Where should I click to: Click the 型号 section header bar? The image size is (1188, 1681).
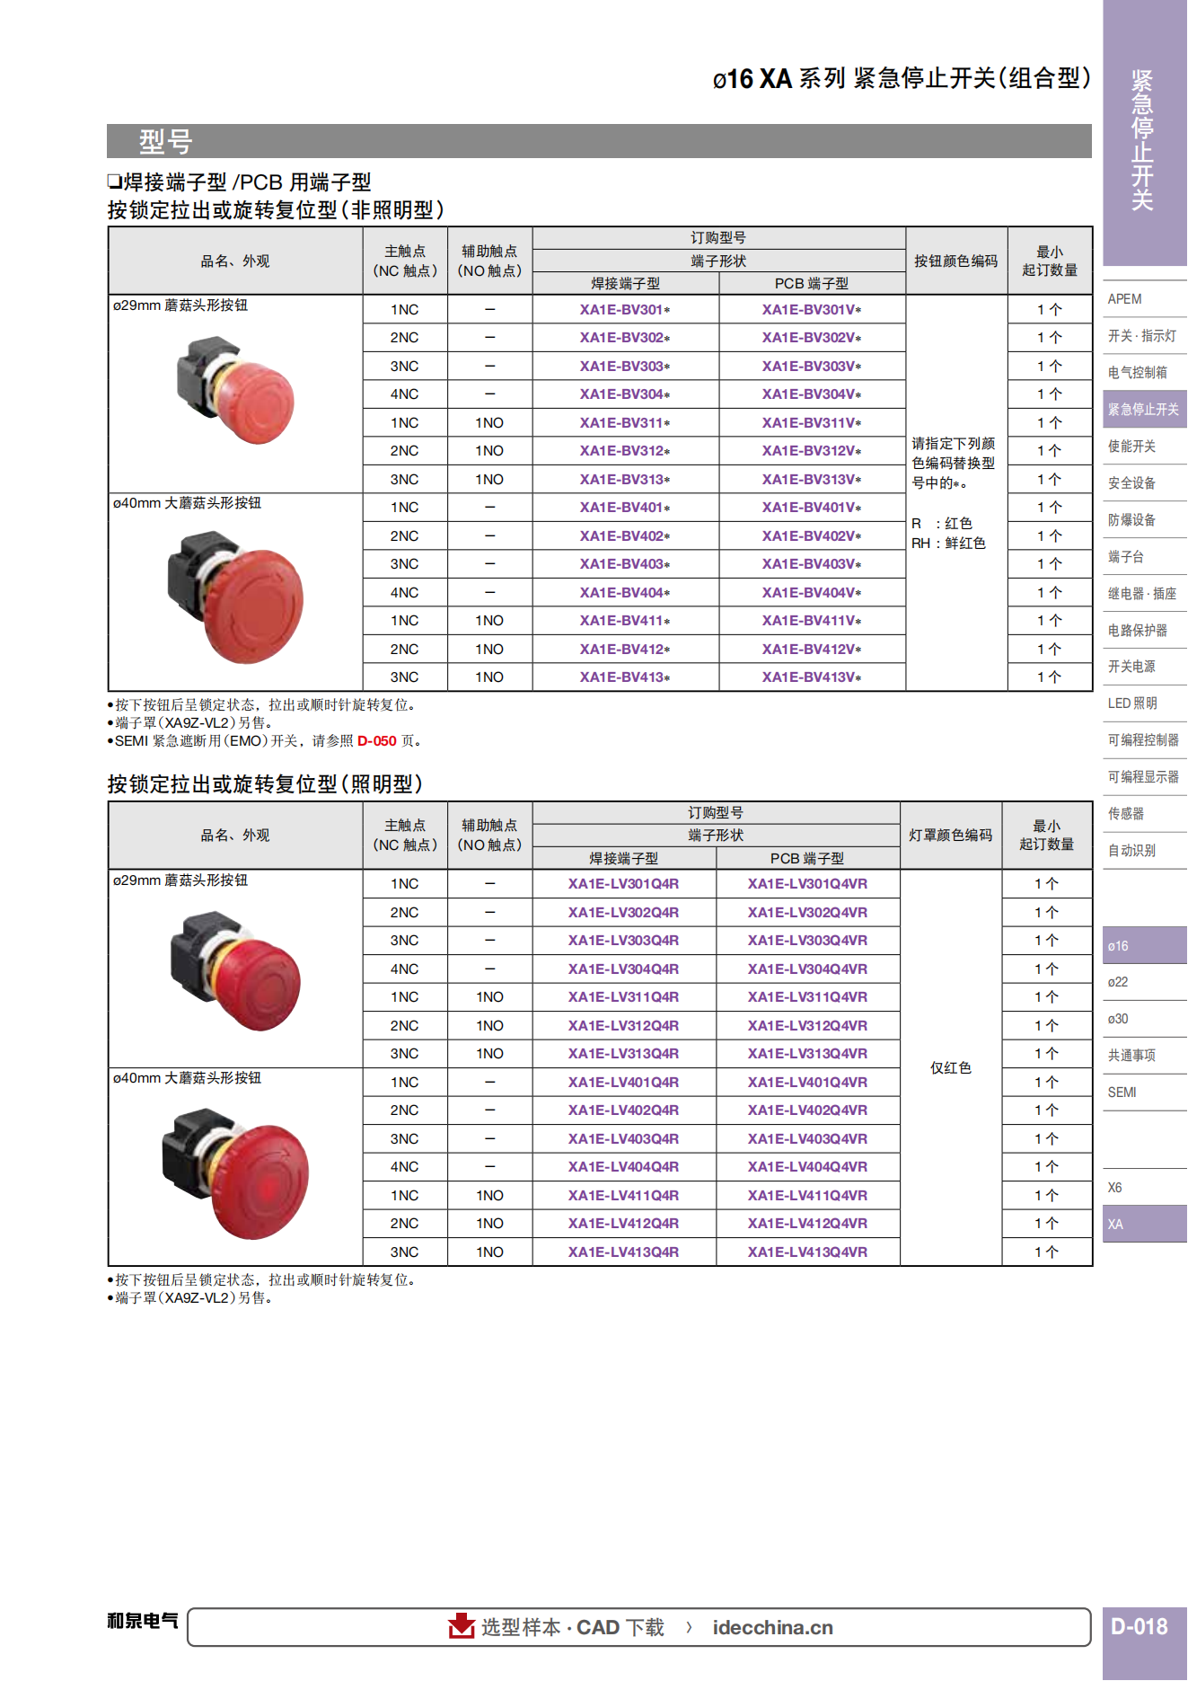click(x=599, y=141)
